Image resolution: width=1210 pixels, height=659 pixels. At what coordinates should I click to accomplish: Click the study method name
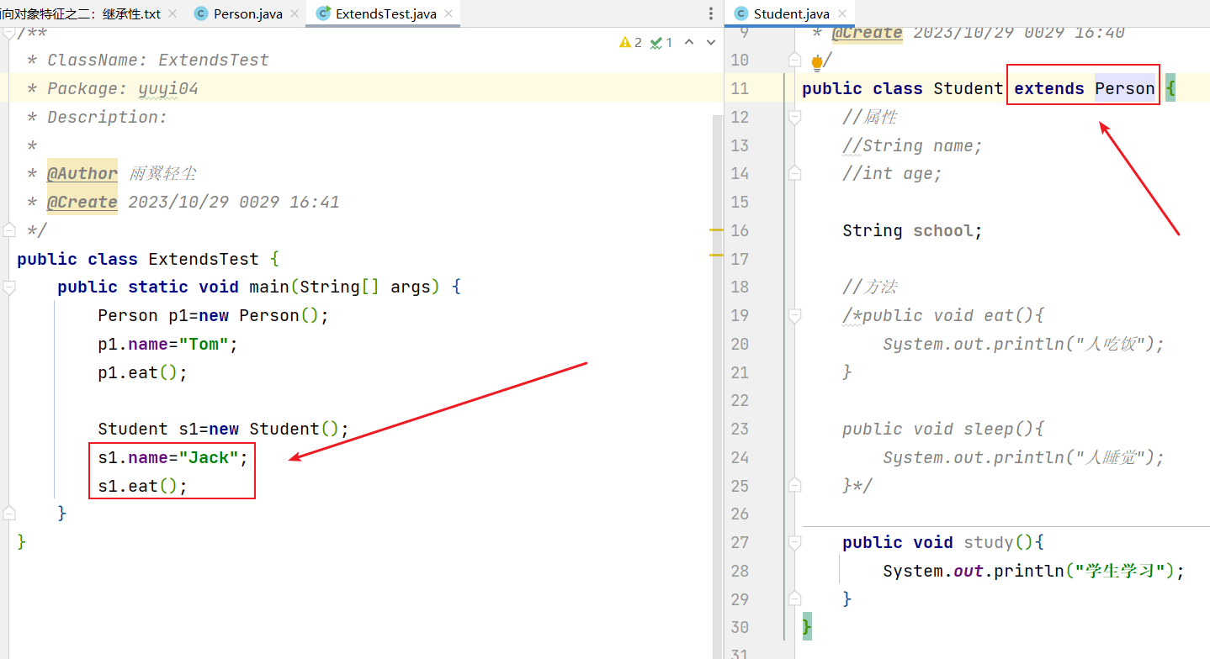[989, 542]
